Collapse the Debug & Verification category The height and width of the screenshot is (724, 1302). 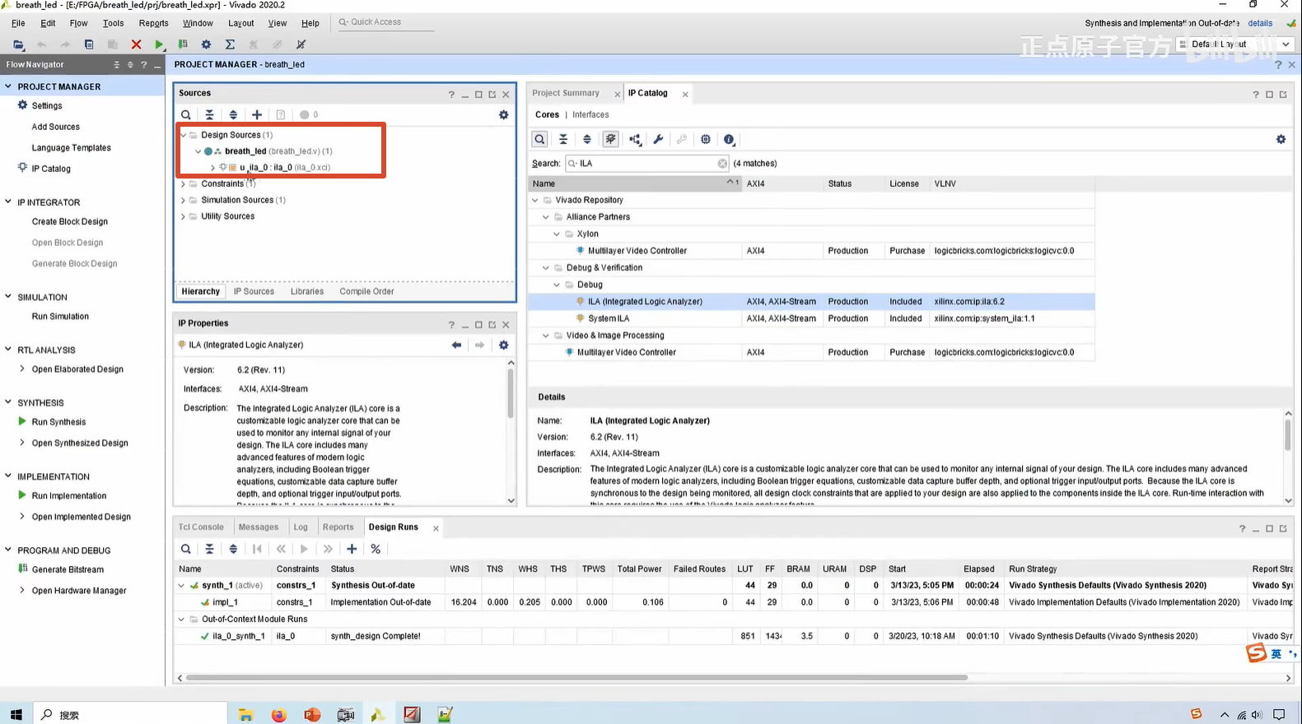pyautogui.click(x=545, y=267)
